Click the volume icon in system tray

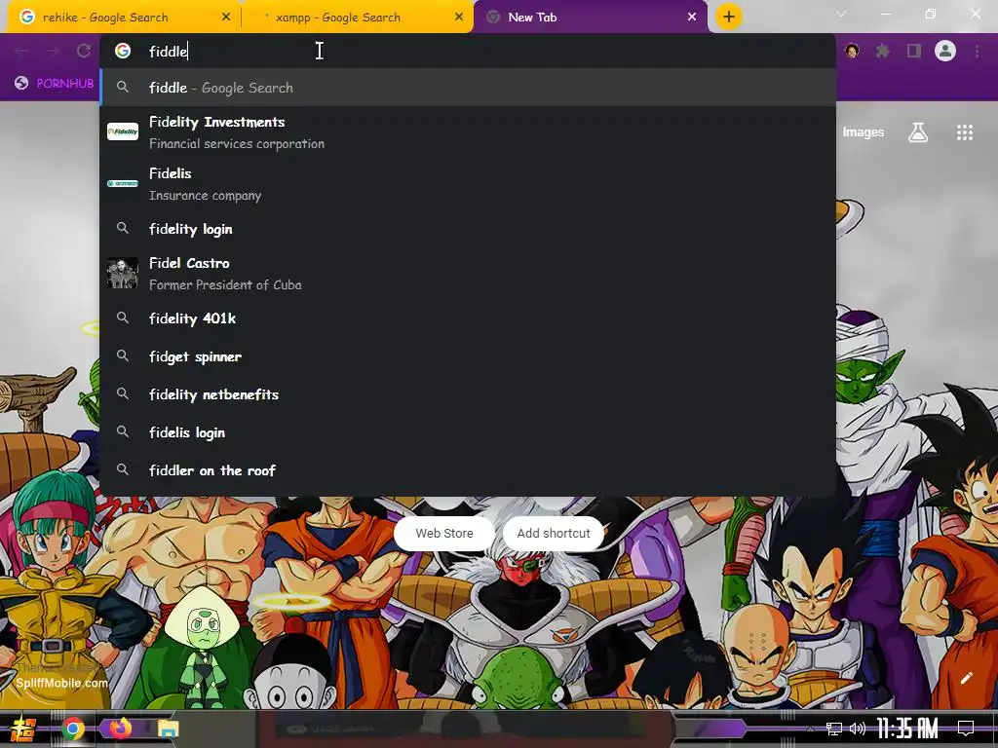pos(858,729)
